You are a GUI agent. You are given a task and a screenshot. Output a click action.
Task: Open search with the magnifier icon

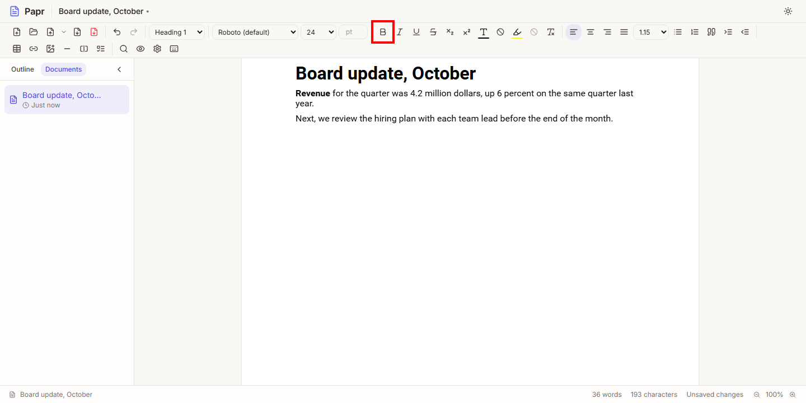point(124,49)
